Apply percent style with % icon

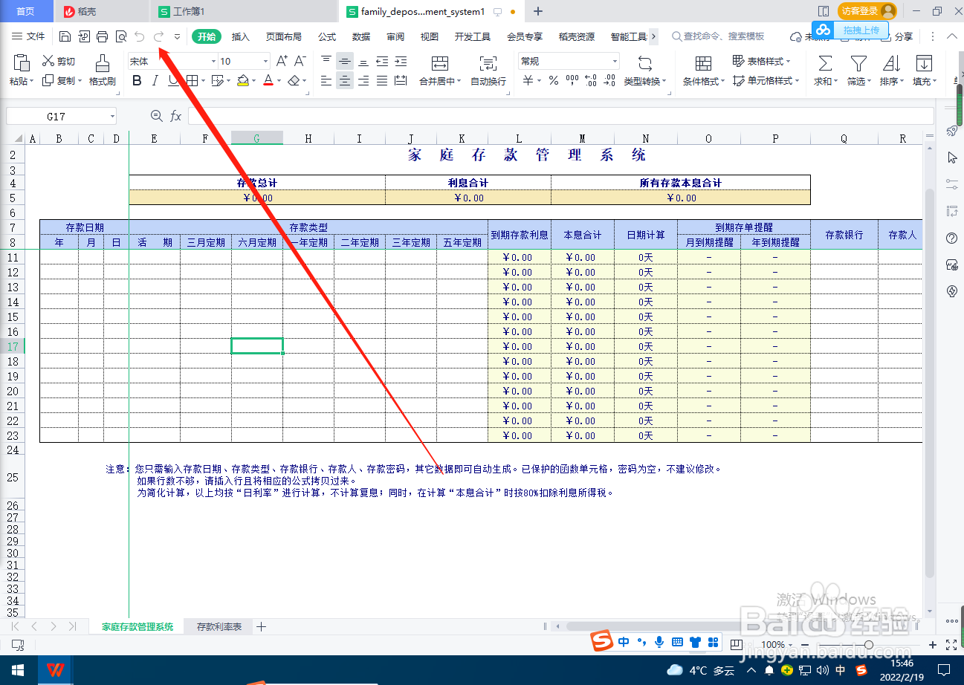click(554, 81)
